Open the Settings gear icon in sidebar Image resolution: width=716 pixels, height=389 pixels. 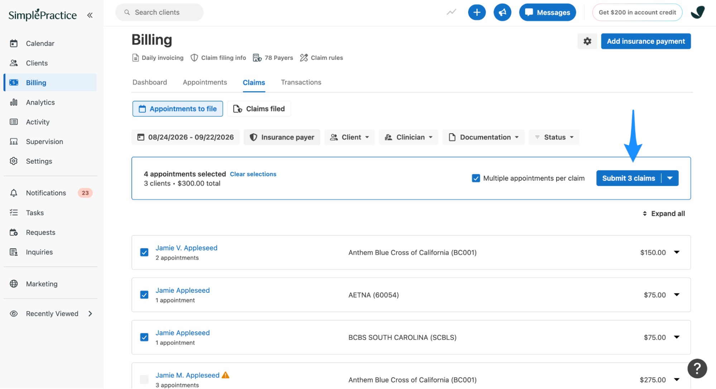[14, 161]
